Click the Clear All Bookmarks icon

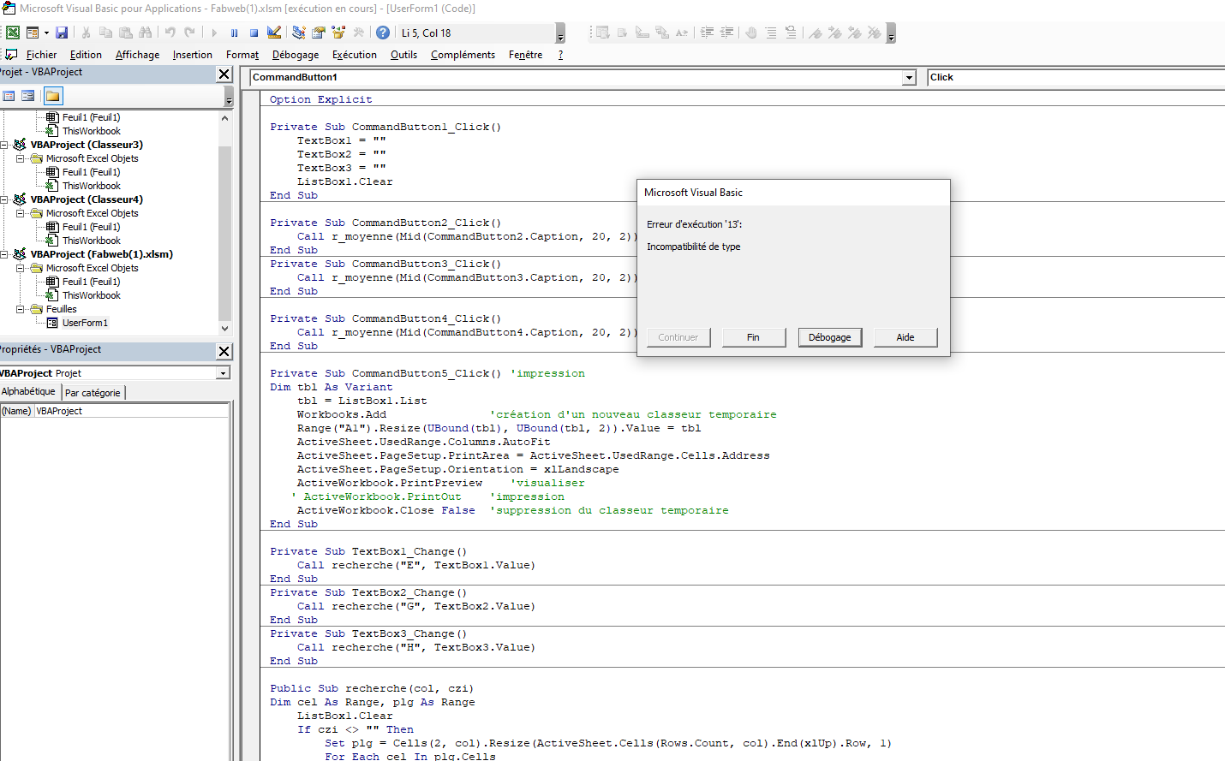pyautogui.click(x=874, y=33)
